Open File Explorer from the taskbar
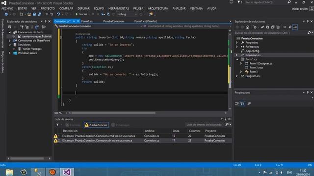This screenshot has height=176, width=314. point(9,172)
